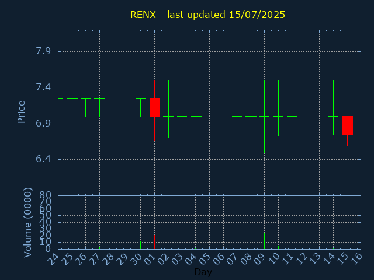Click day label 13 on x-axis

click(x=314, y=259)
